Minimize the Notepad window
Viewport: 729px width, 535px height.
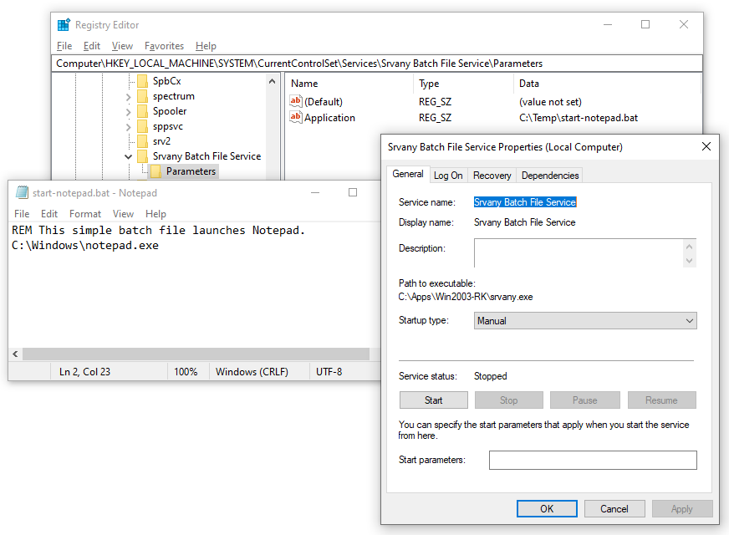pos(315,192)
